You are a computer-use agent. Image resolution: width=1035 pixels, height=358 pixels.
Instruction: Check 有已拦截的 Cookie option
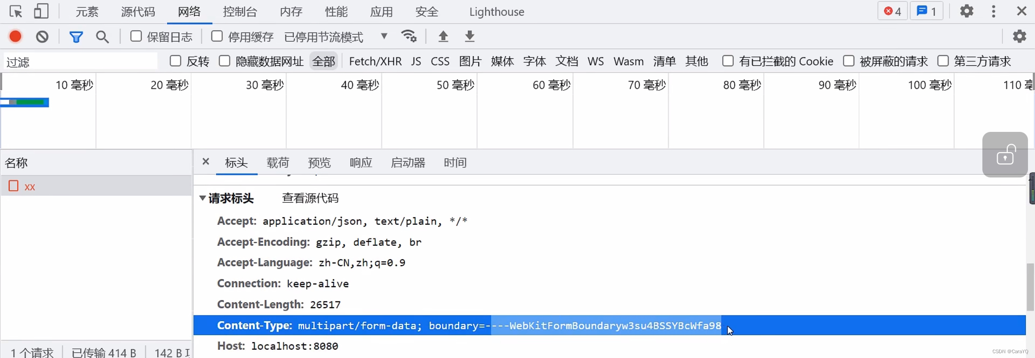point(728,61)
